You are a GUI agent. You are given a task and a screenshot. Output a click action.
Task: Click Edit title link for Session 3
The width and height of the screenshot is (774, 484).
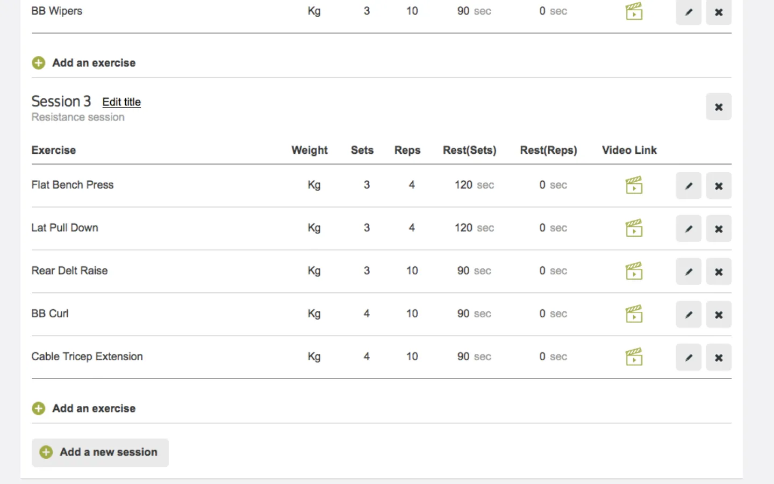[x=121, y=102]
